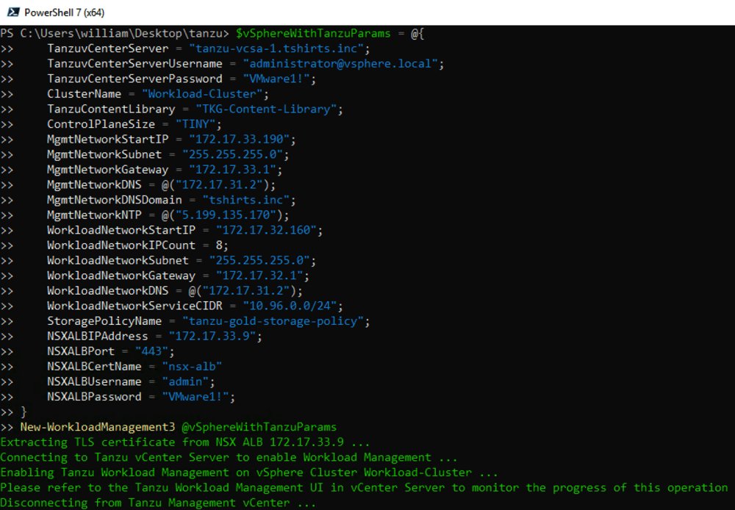The image size is (735, 510).
Task: Click the "Please refer to the Tanzu" output line
Action: tap(364, 487)
